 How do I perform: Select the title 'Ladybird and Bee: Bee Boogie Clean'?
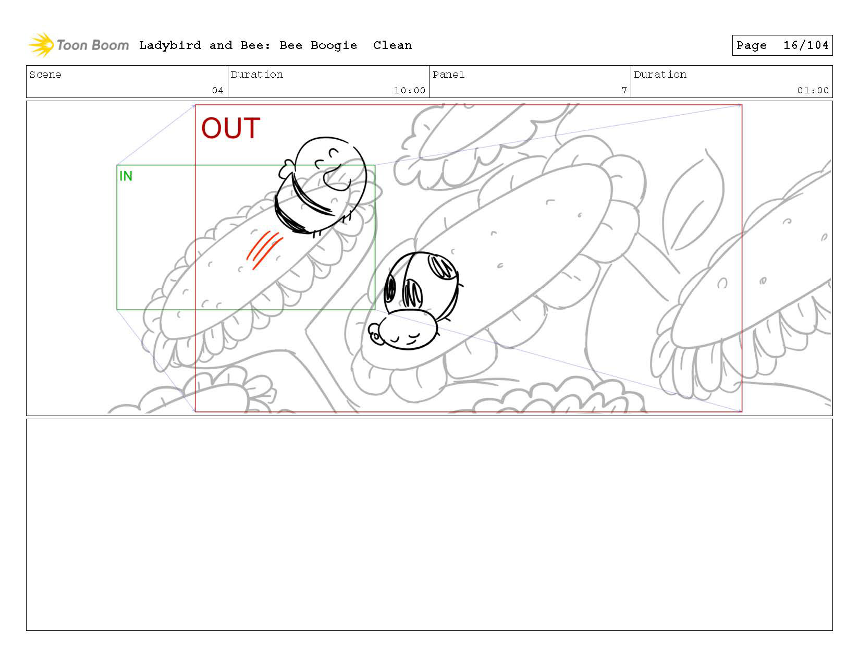(x=275, y=45)
